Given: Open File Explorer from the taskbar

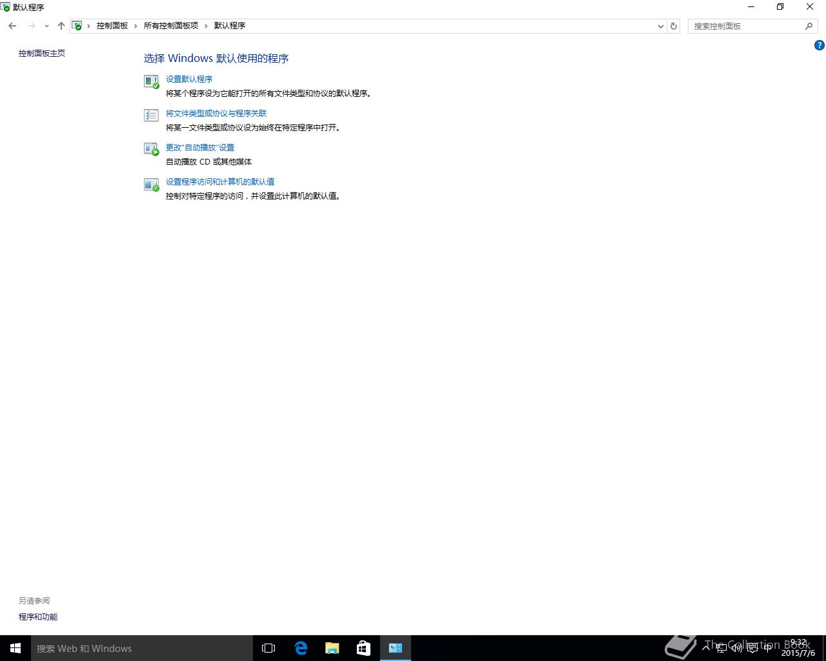Looking at the screenshot, I should click(332, 648).
